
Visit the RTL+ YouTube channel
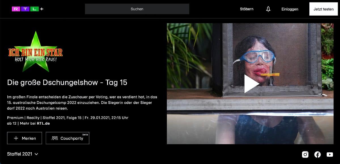[330, 154]
